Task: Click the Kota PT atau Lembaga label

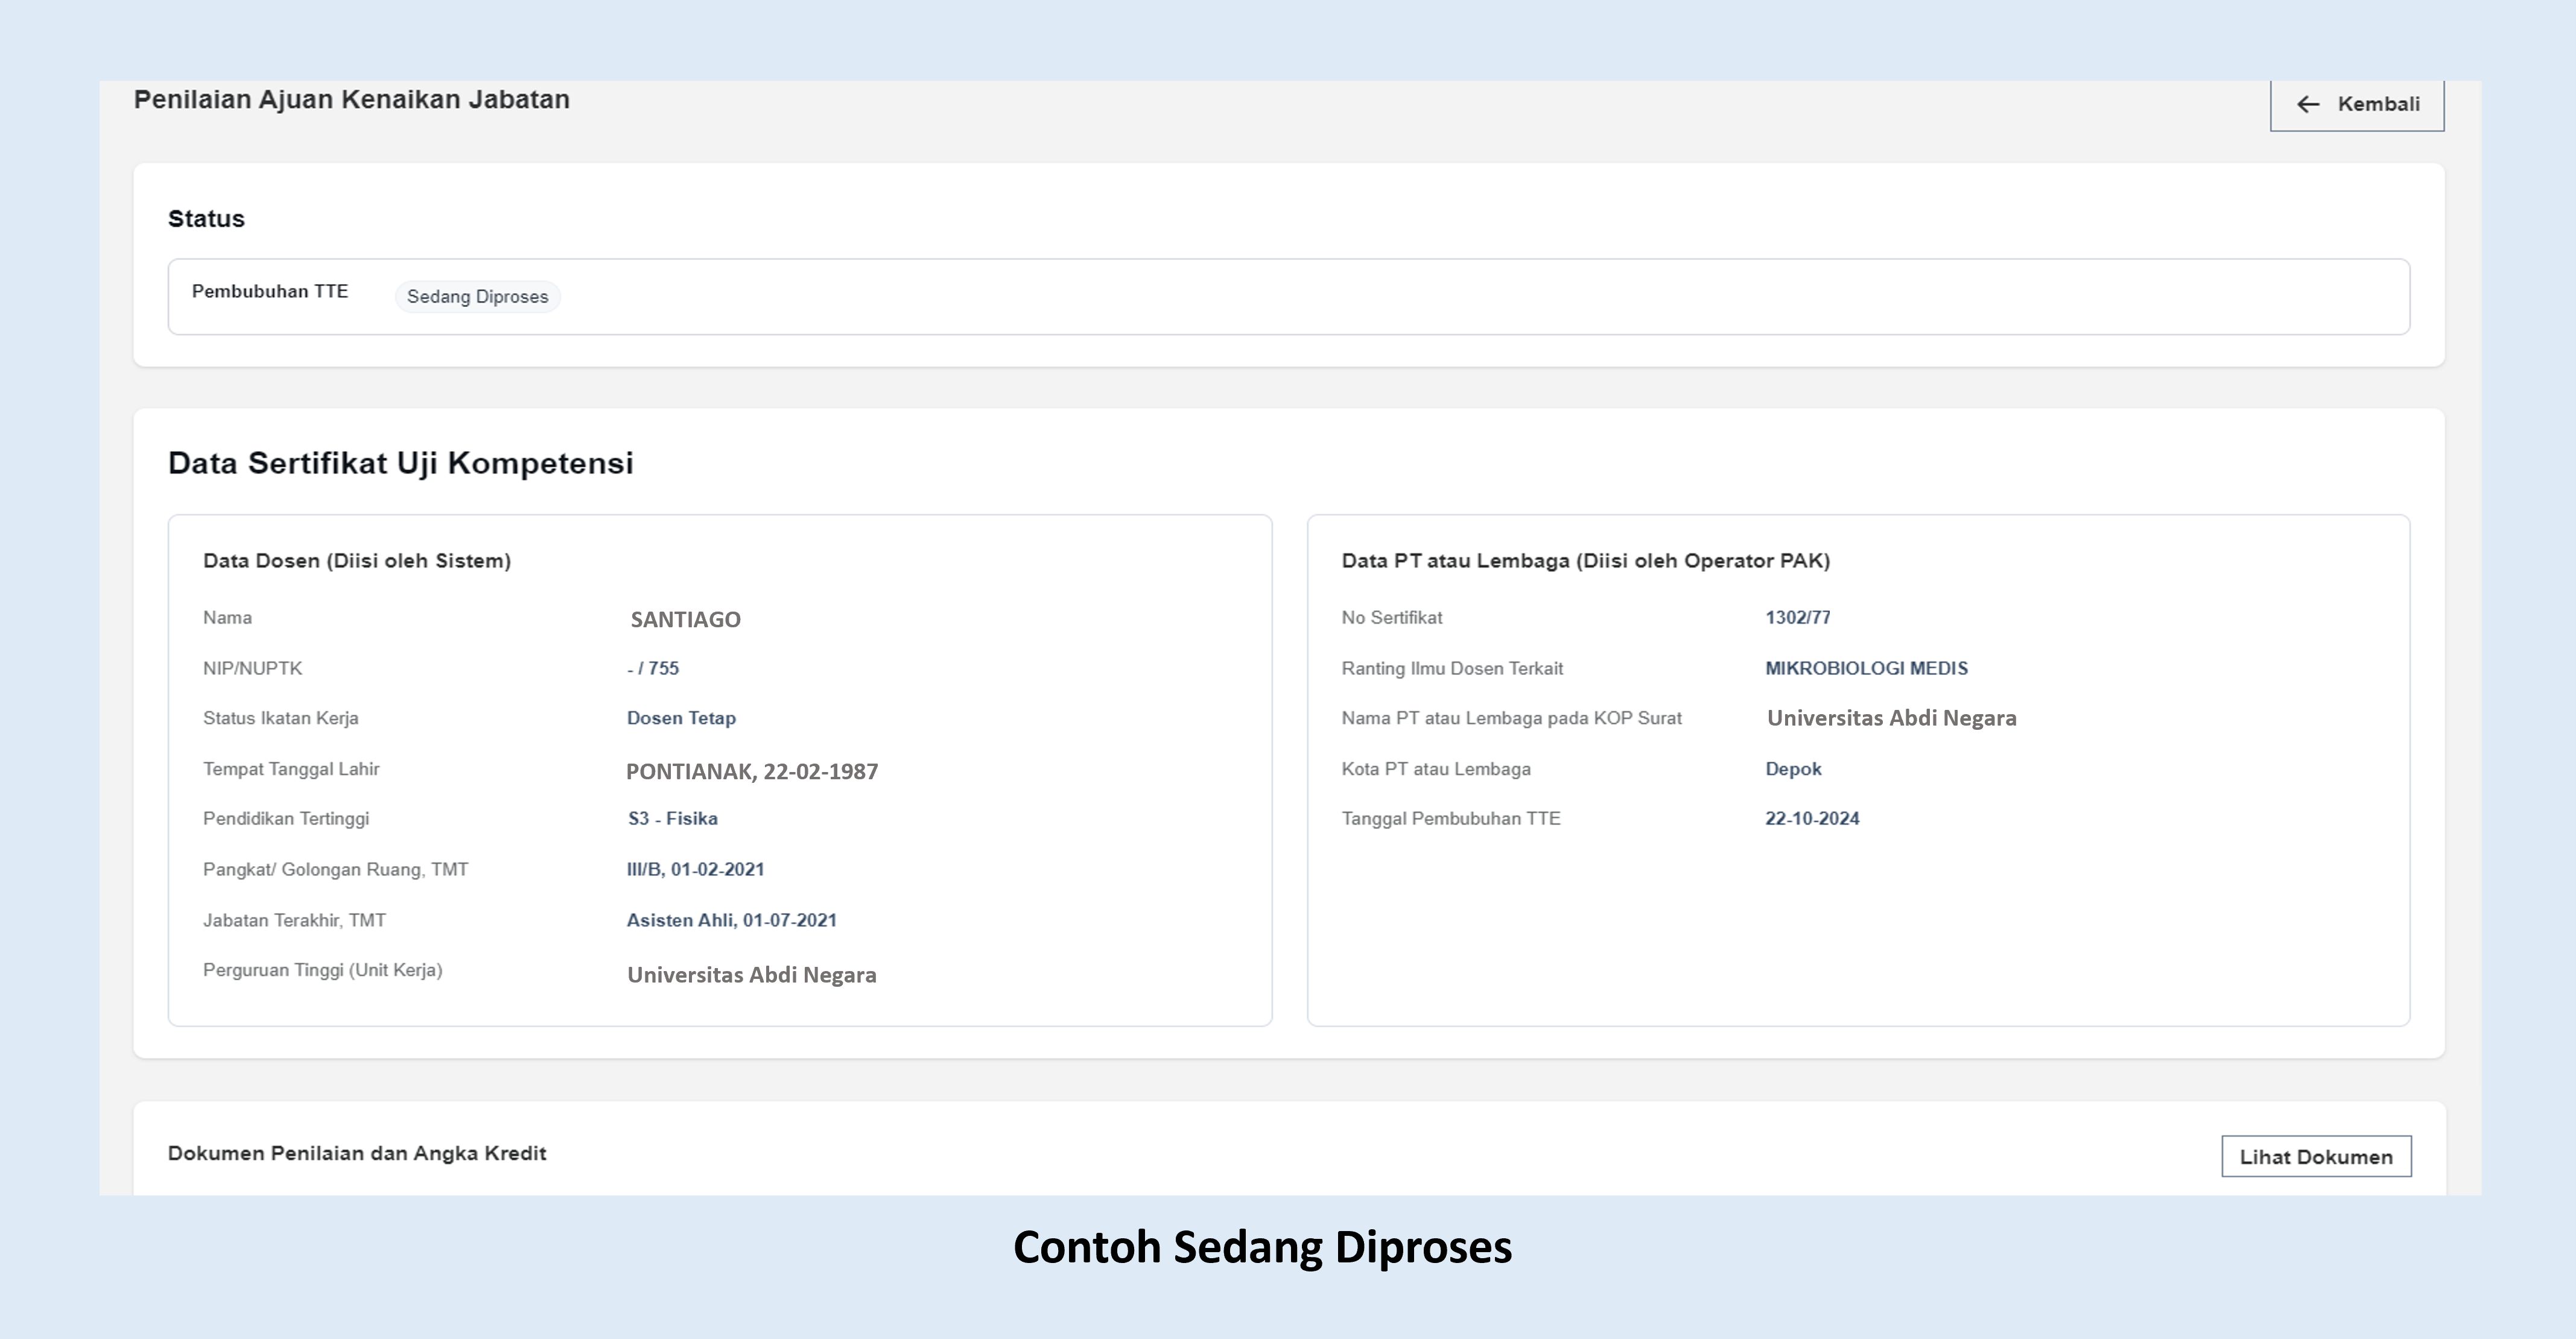Action: (x=1436, y=769)
